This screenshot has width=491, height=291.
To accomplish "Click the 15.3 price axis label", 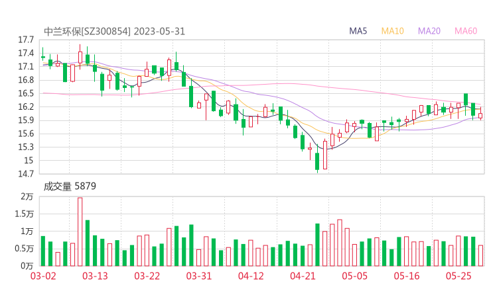I will [26, 147].
